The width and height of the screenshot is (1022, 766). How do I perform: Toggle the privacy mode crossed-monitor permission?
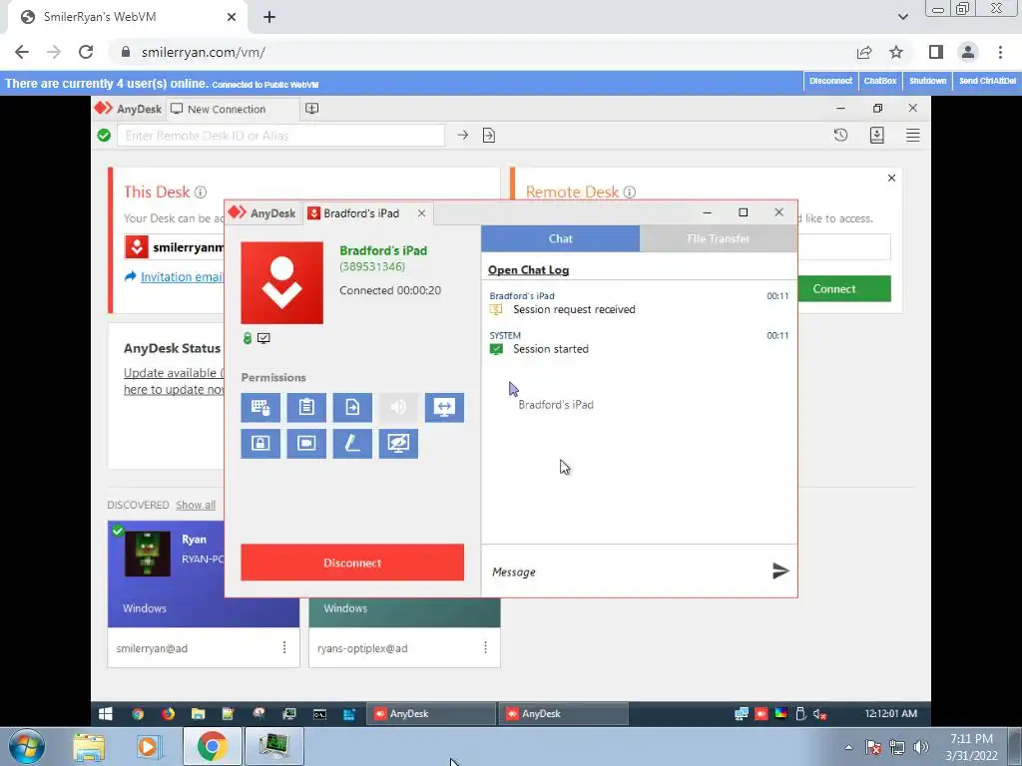[x=398, y=443]
